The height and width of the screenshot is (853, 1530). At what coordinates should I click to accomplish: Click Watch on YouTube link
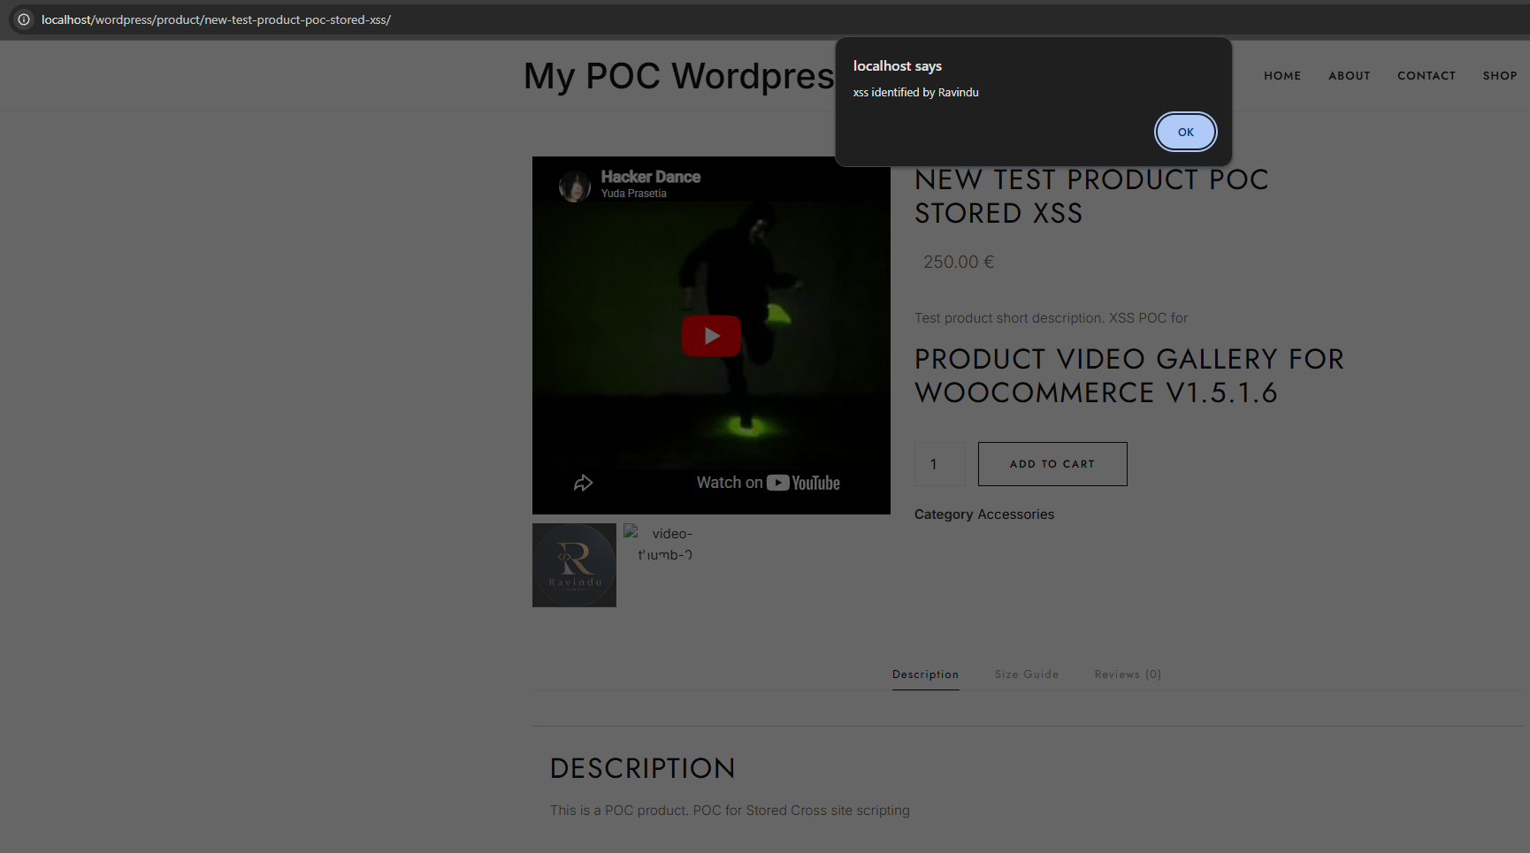768,483
